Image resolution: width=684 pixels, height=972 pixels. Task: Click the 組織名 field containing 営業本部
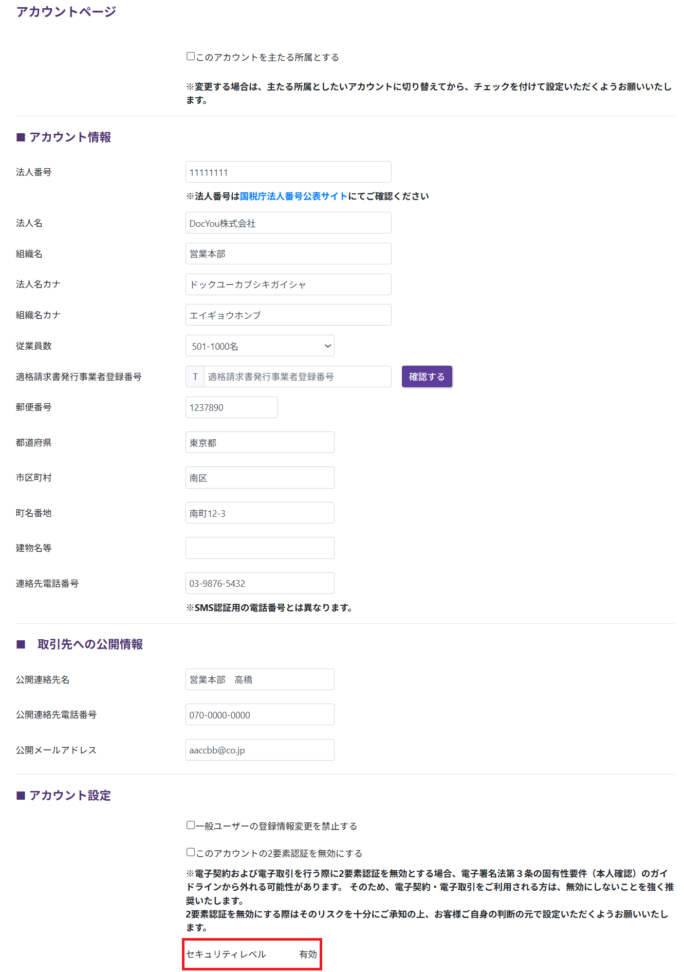point(288,254)
